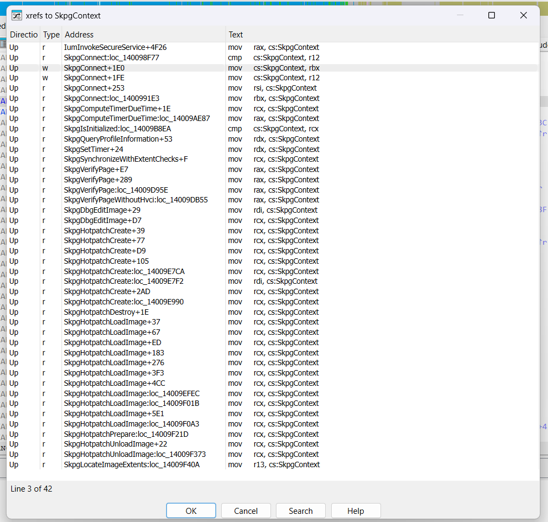Select the IumInvokeSecureService+4F26 xref row
The image size is (548, 522).
[x=273, y=47]
